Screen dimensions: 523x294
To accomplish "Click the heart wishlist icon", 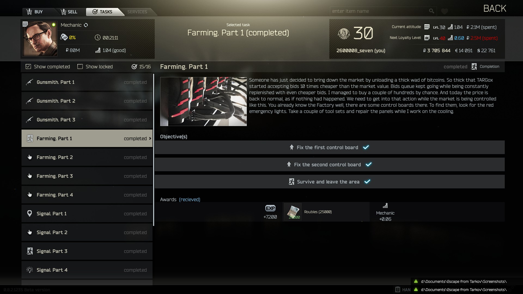I will pyautogui.click(x=445, y=11).
